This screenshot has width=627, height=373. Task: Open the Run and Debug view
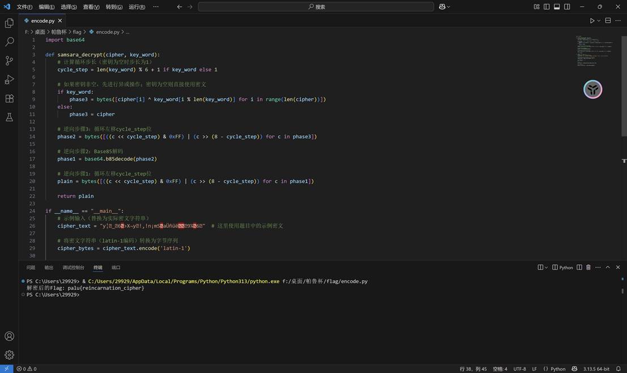(x=8, y=79)
